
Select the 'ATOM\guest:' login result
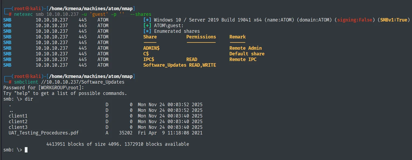(x=169, y=26)
